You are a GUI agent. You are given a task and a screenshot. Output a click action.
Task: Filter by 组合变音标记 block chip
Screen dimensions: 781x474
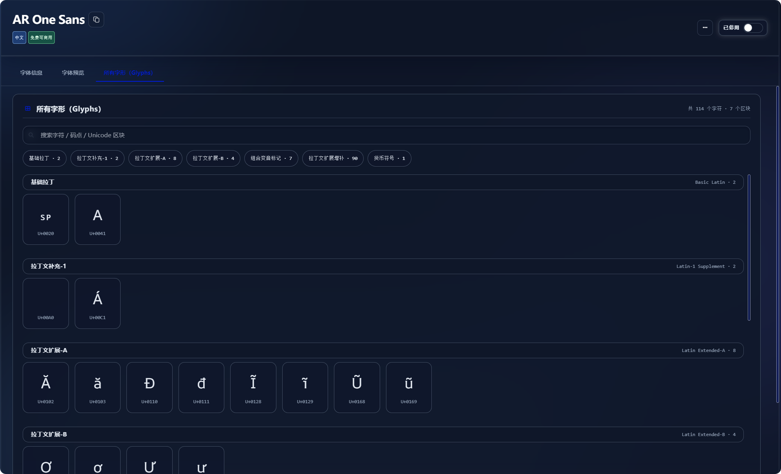[x=271, y=158]
